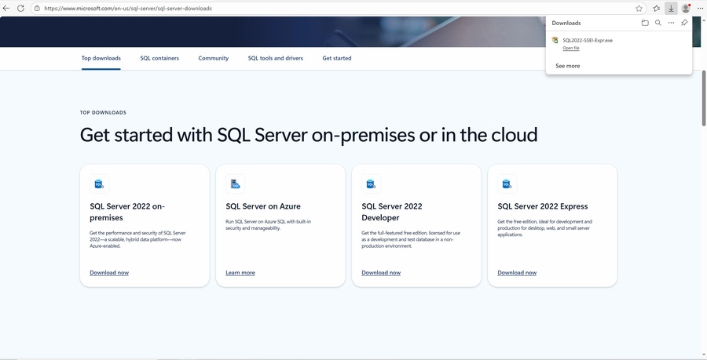Click See more in the Downloads panel
Image resolution: width=707 pixels, height=360 pixels.
click(x=568, y=66)
